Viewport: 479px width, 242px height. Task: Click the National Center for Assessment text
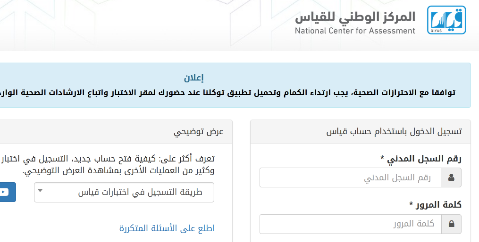coord(355,31)
